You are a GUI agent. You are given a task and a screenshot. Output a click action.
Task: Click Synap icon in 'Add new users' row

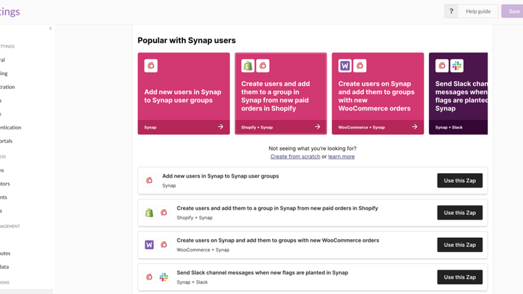[150, 180]
